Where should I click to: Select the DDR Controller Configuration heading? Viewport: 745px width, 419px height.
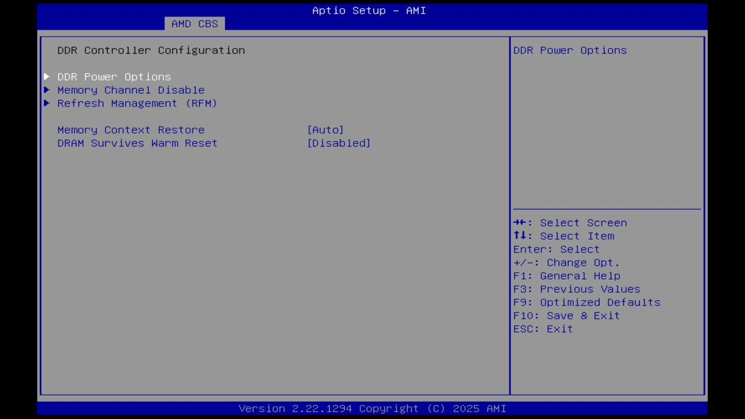tap(151, 50)
